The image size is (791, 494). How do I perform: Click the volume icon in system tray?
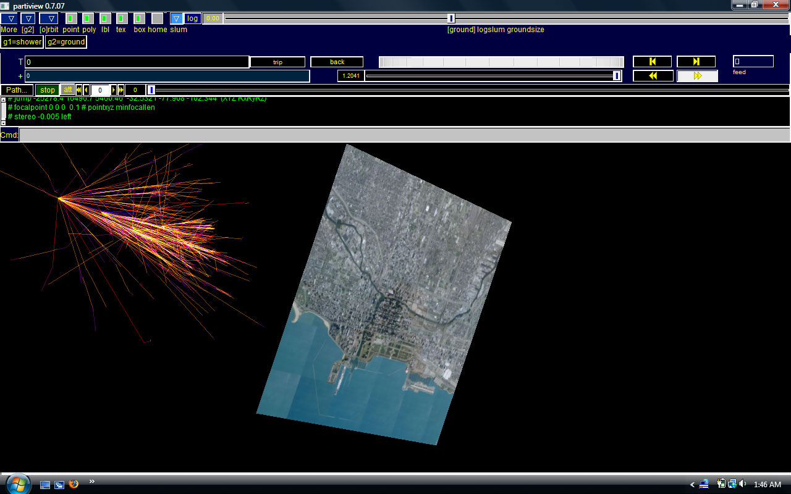(x=742, y=484)
